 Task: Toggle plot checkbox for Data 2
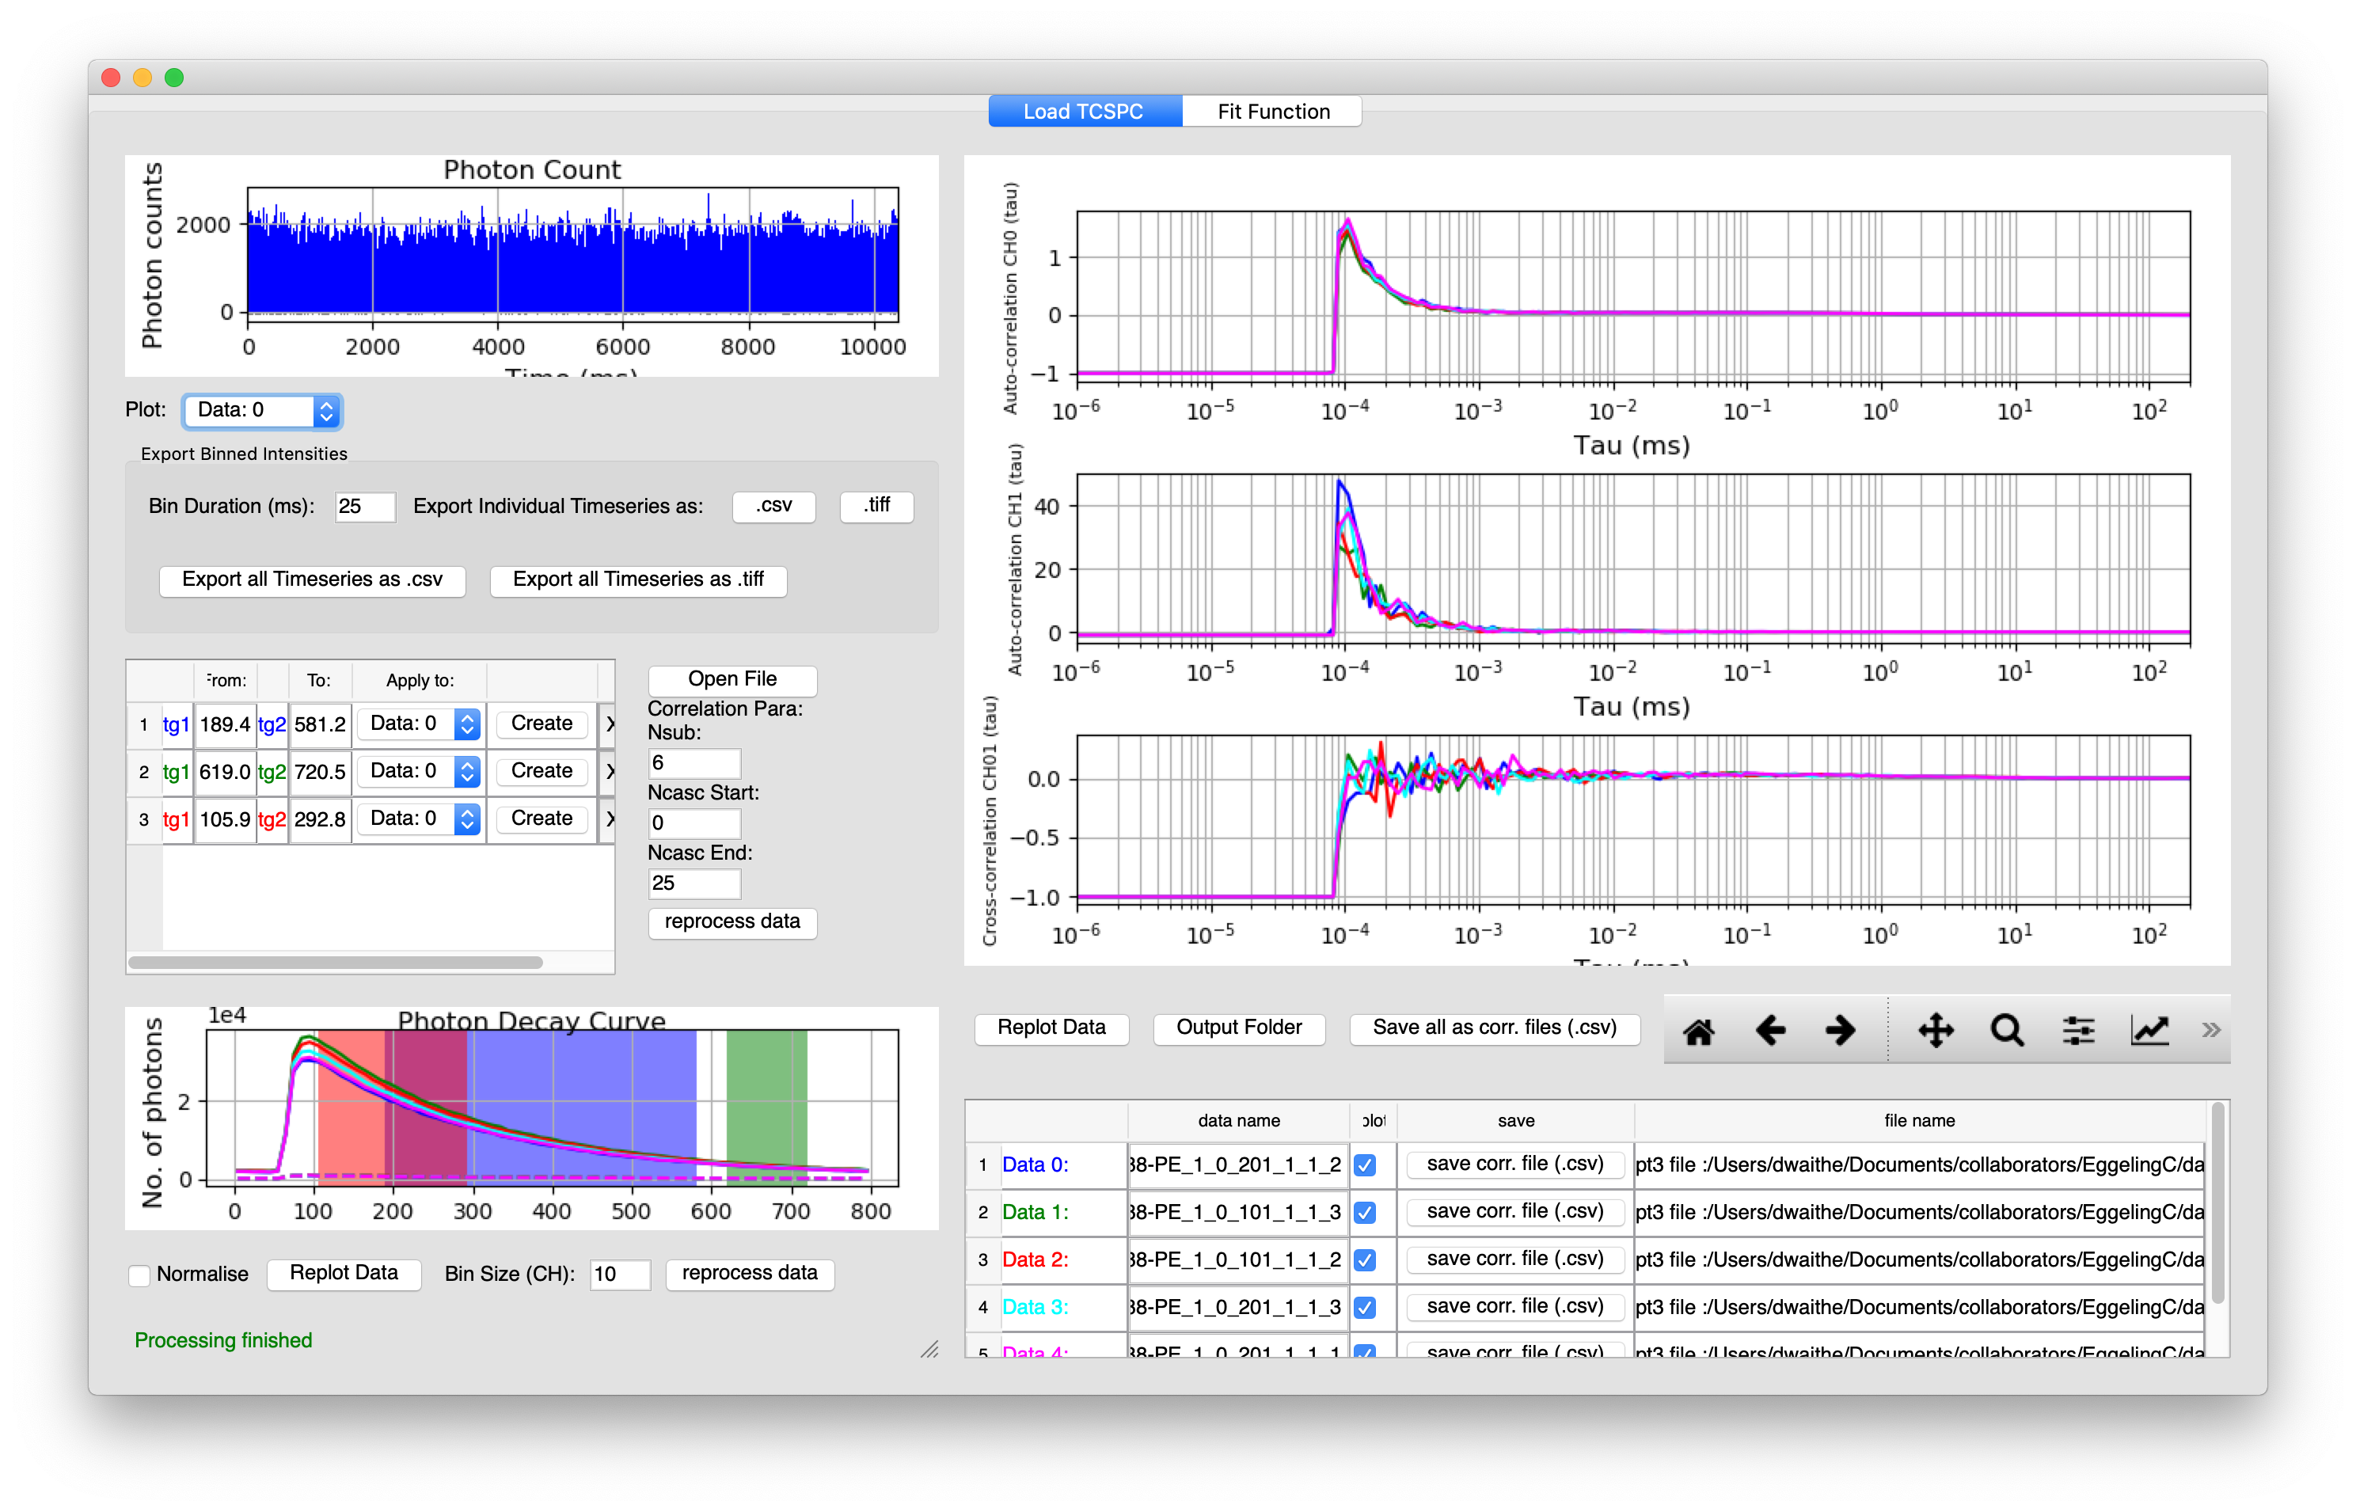coord(1365,1260)
